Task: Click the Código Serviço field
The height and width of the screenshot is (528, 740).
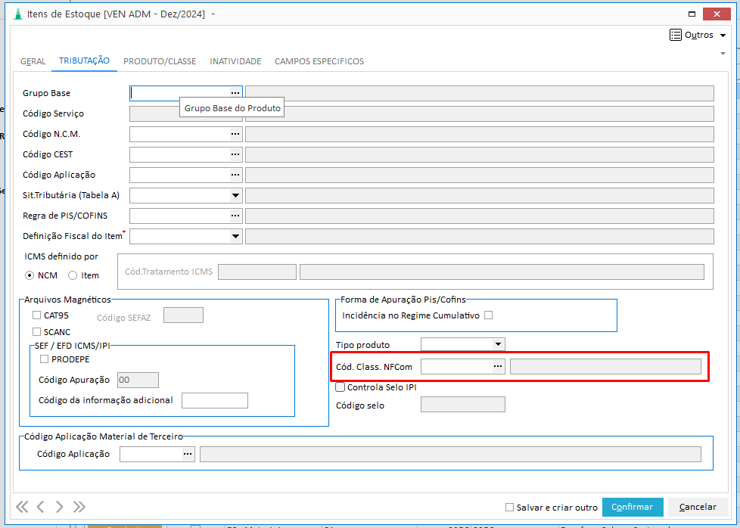Action: tap(186, 113)
